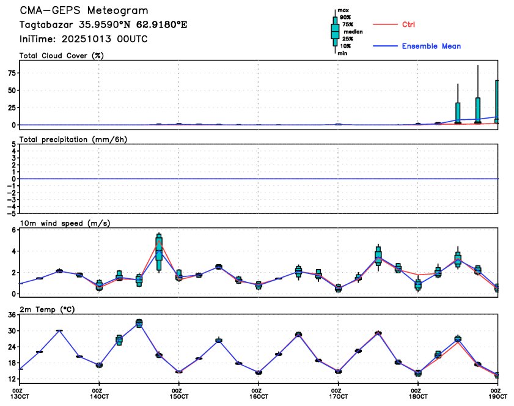Click the highest temperature box near 33°C
Image resolution: width=514 pixels, height=406 pixels.
pos(139,323)
